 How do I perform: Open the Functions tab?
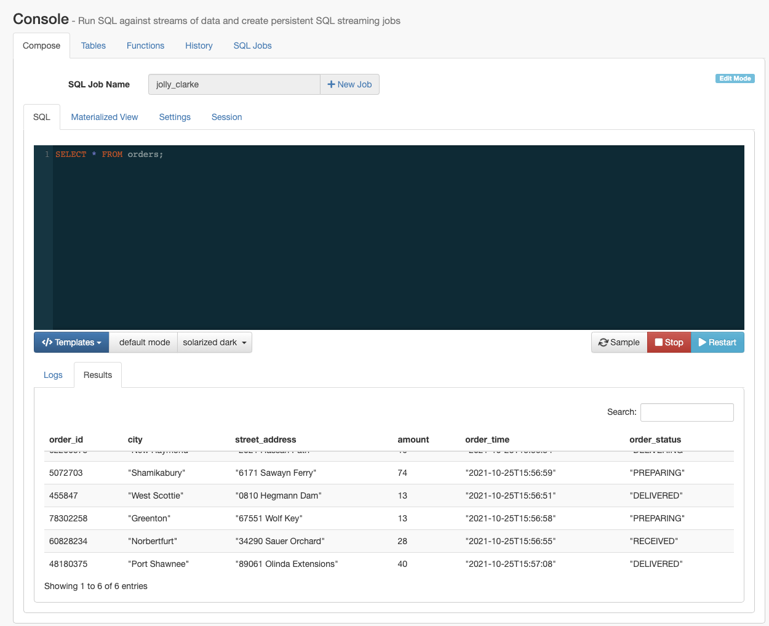tap(145, 46)
